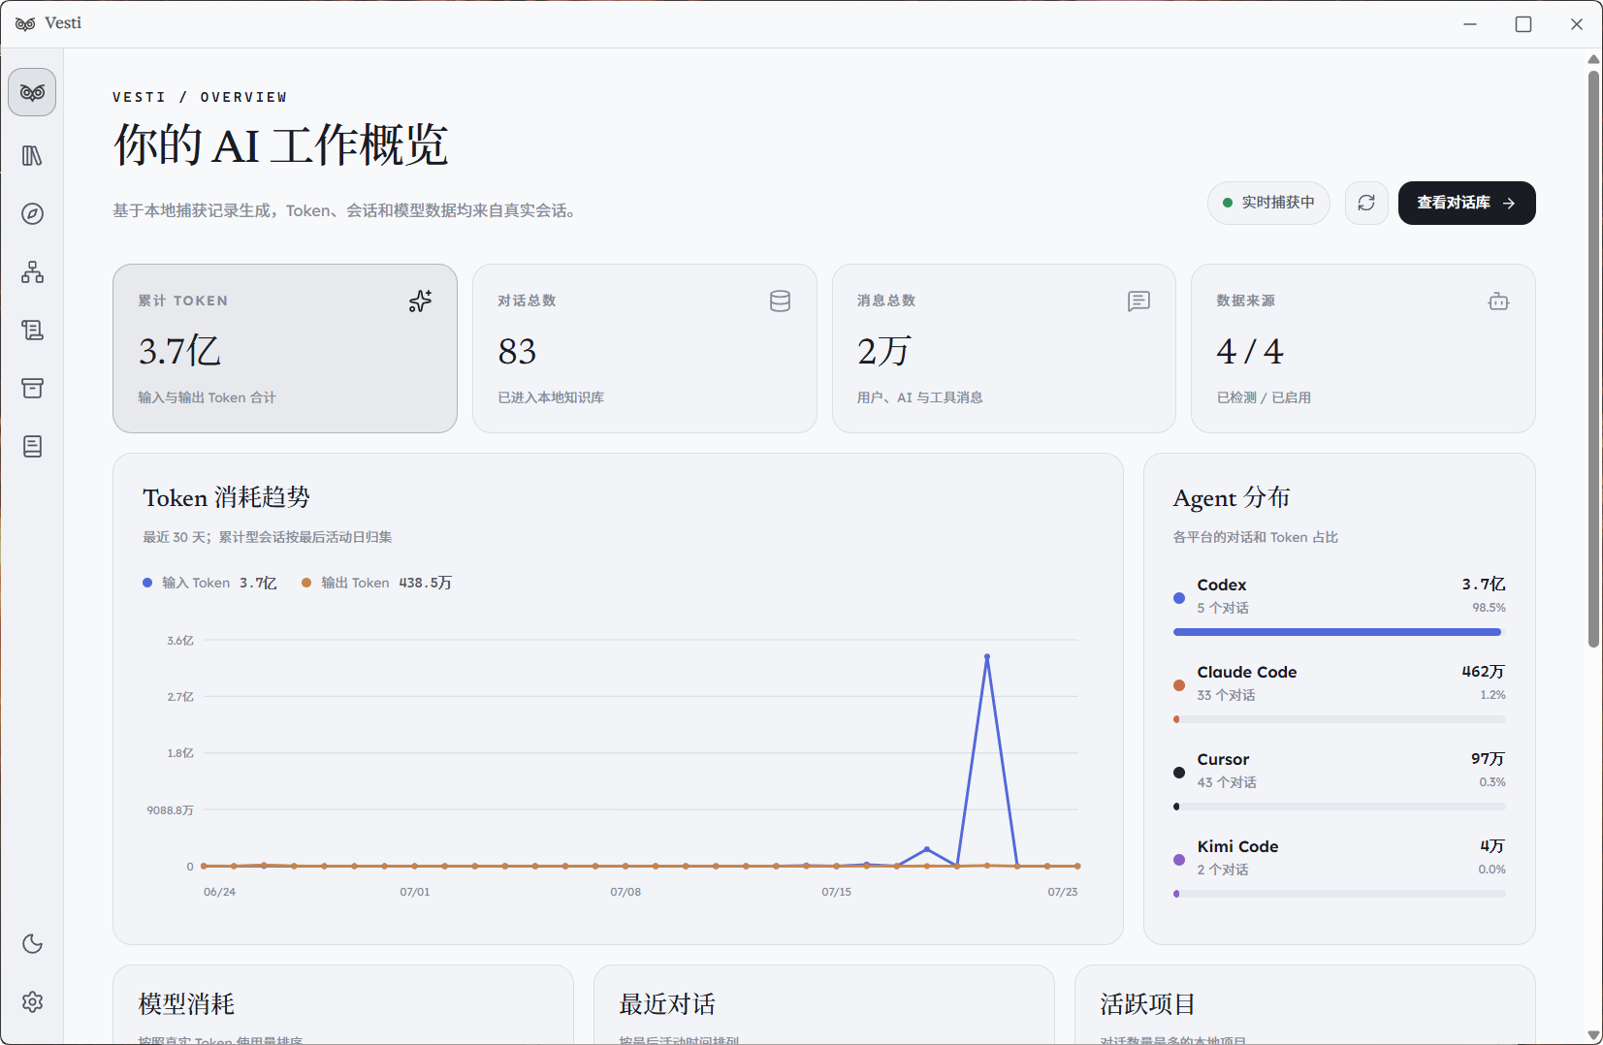The width and height of the screenshot is (1603, 1045).
Task: Click the Cursor progress bar
Action: [x=1339, y=807]
